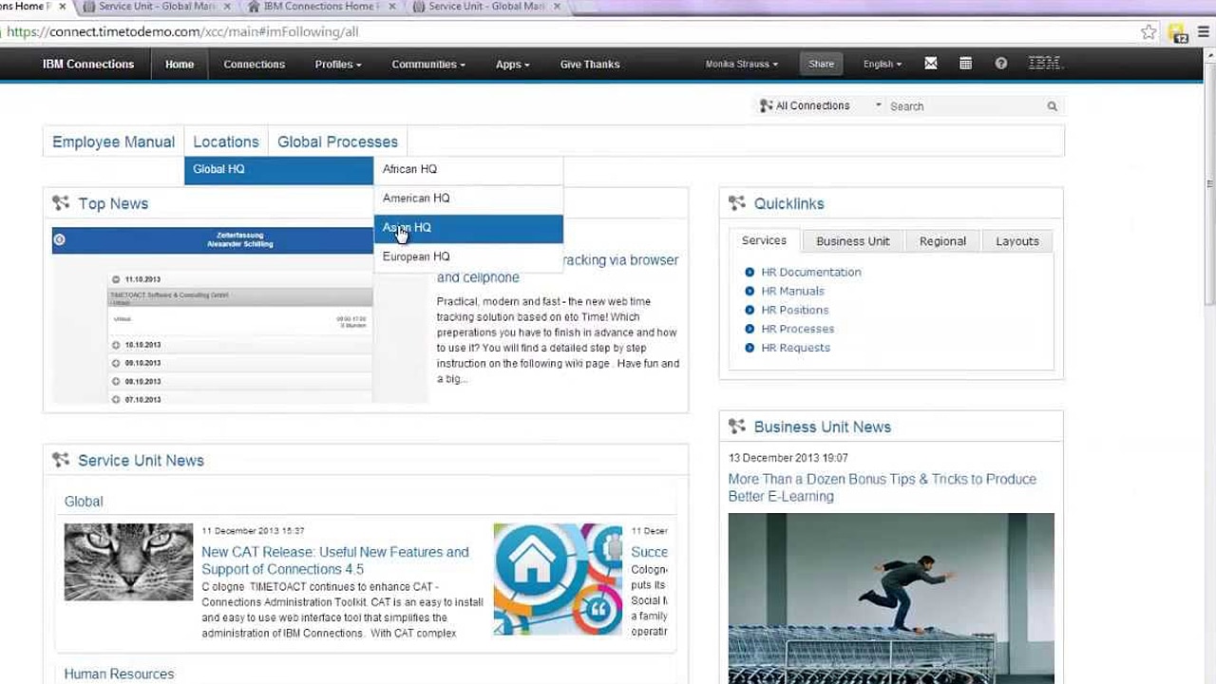The width and height of the screenshot is (1216, 684).
Task: Click the Service Unit News widget icon
Action: click(x=61, y=460)
